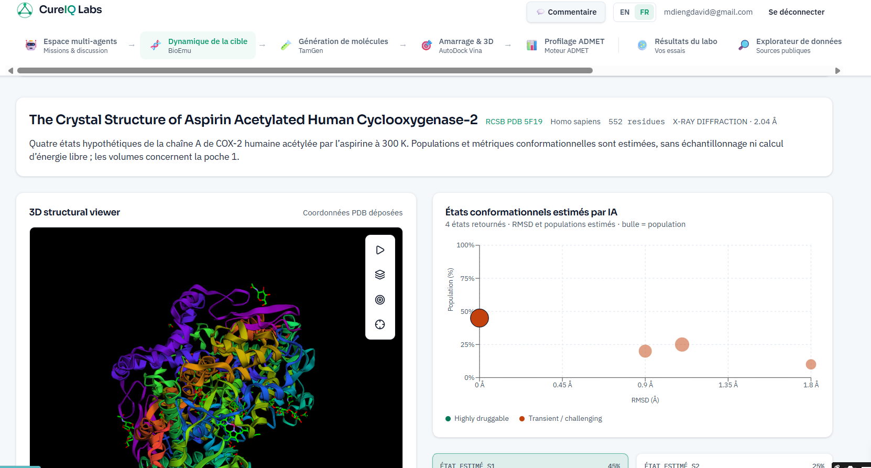
Task: Select the bubble near 0.9 Å RMSD
Action: click(645, 351)
